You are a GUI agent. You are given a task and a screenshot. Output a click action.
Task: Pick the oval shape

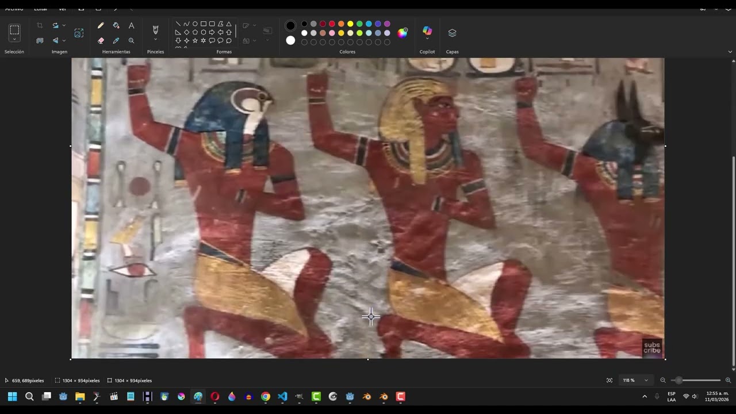(x=195, y=24)
